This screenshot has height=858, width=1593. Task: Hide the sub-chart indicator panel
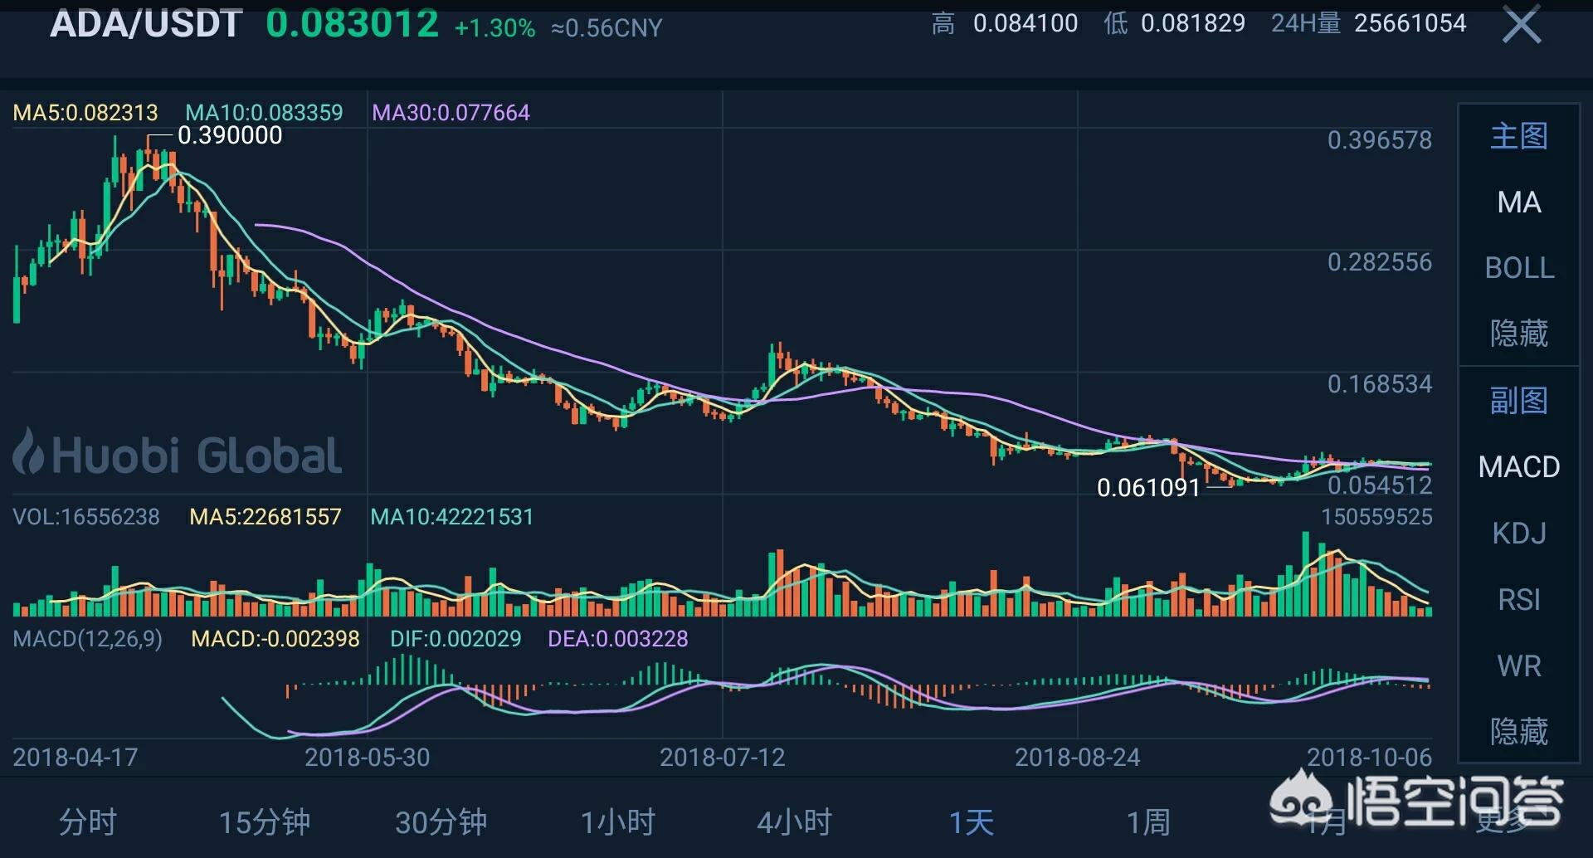(1518, 732)
